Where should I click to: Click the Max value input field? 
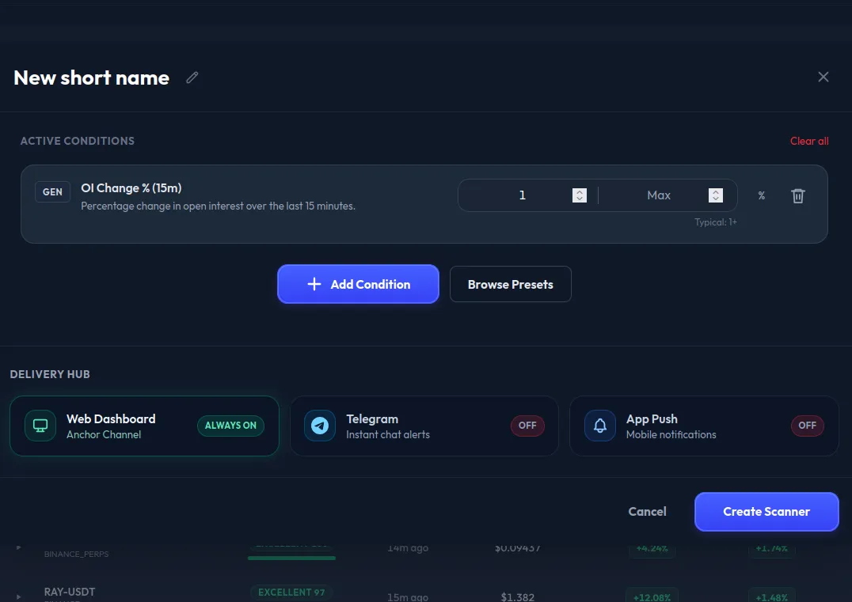point(659,195)
